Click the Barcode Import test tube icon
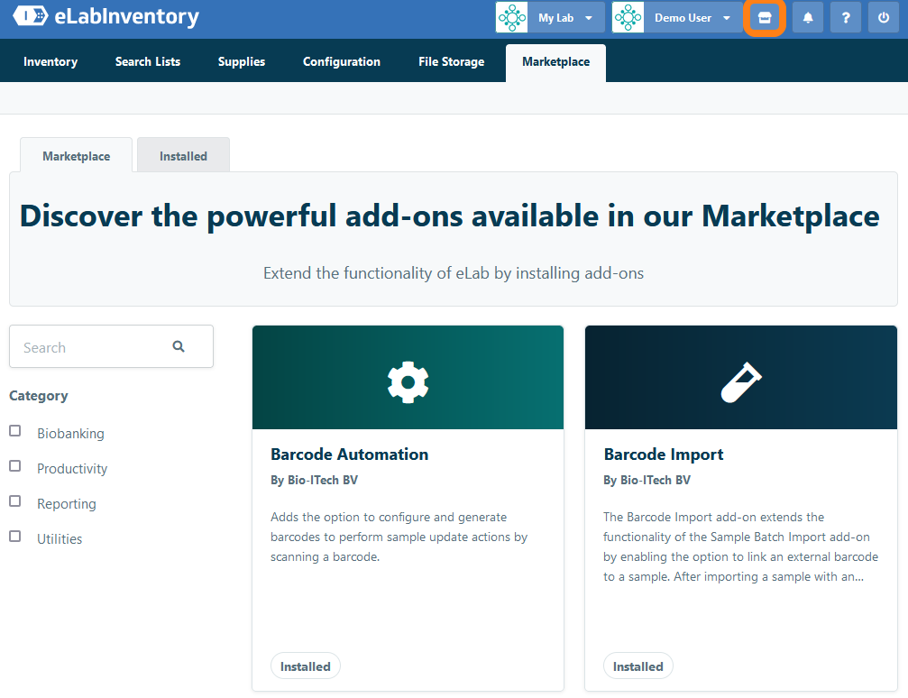 [740, 381]
